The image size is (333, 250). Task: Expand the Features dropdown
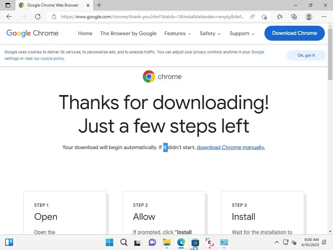click(178, 34)
